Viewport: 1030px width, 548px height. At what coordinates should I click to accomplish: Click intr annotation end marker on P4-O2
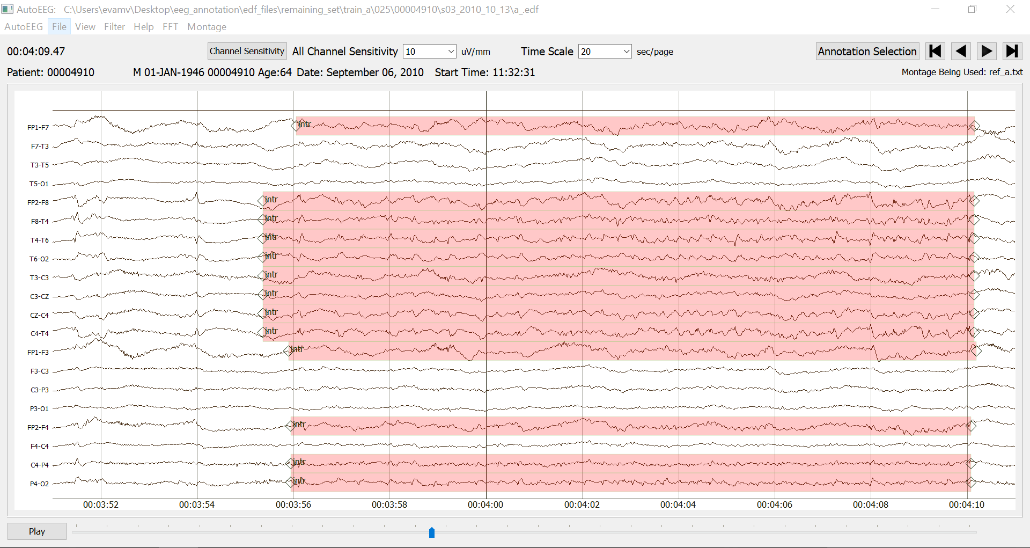(971, 482)
